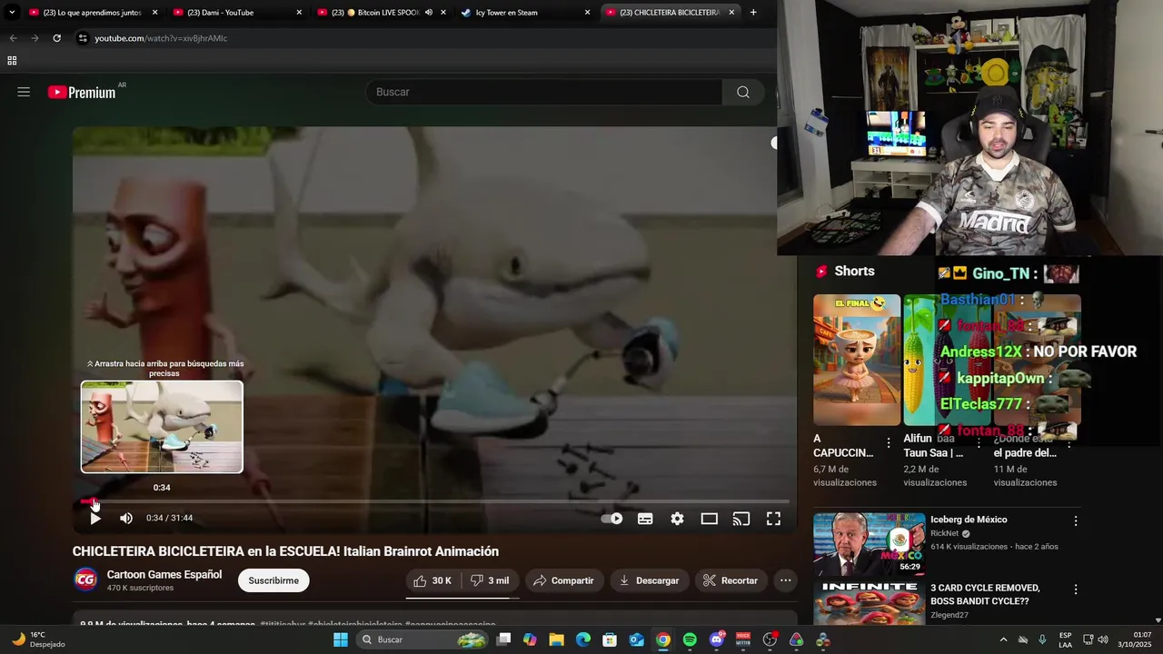
Task: Click the RickNet channel name
Action: pyautogui.click(x=945, y=534)
